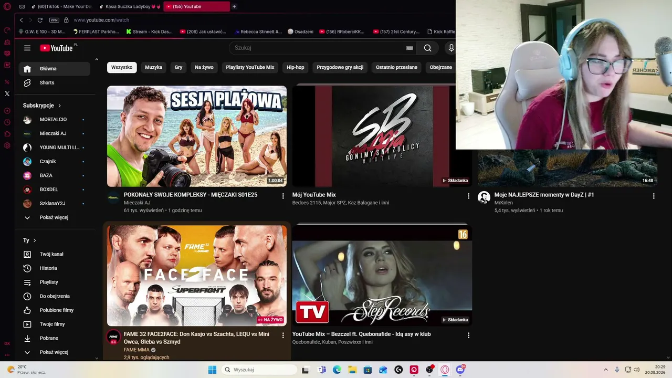Open the FAME 32 Face2Face thumbnail
The image size is (672, 378).
(197, 276)
